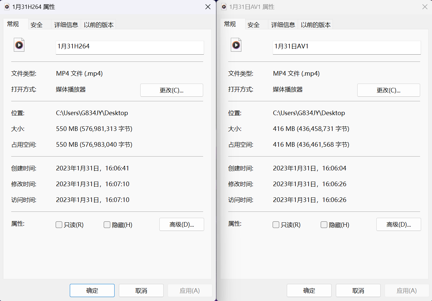This screenshot has height=301, width=432.
Task: Click creation time 16:06:04 text
Action: 334,168
